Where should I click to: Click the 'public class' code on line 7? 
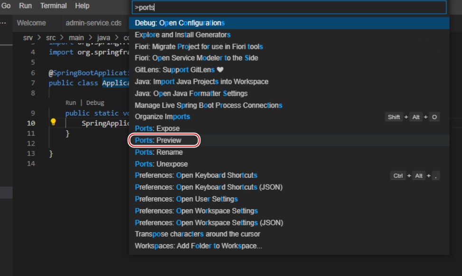coord(74,83)
